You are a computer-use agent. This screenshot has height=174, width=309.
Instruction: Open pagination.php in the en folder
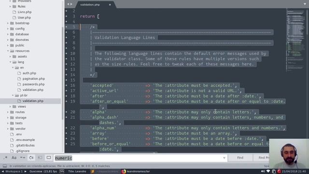[33, 78]
